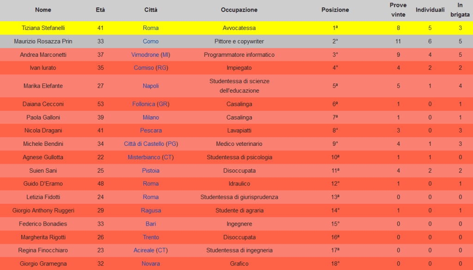Open the Napoli link
This screenshot has height=270, width=473.
coord(151,86)
